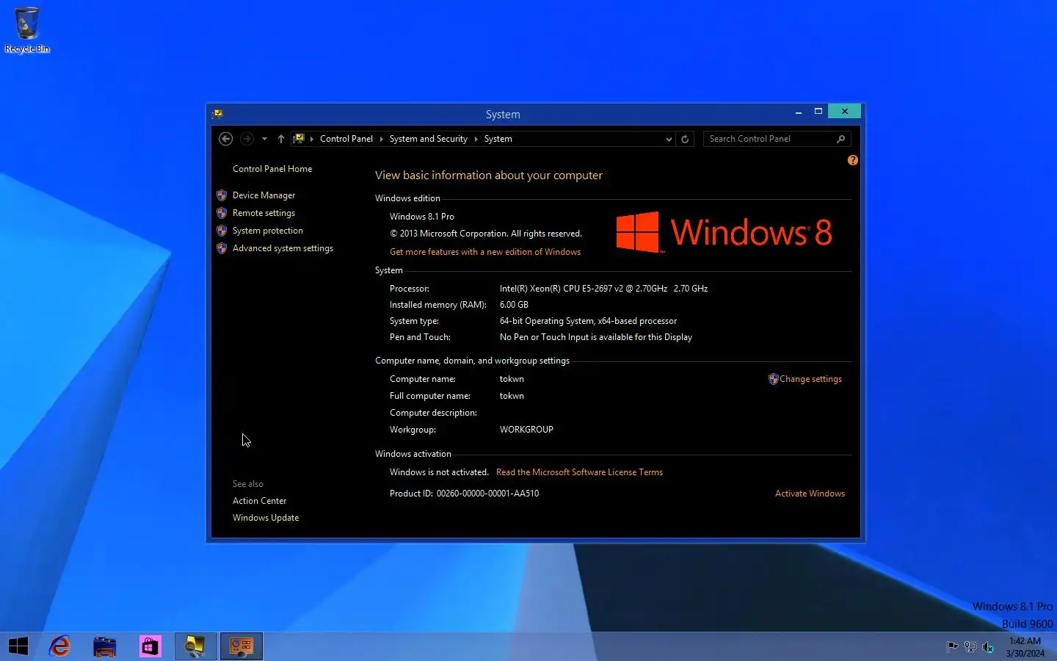Get more features with a new edition link
Viewport: 1057px width, 661px height.
click(x=485, y=252)
